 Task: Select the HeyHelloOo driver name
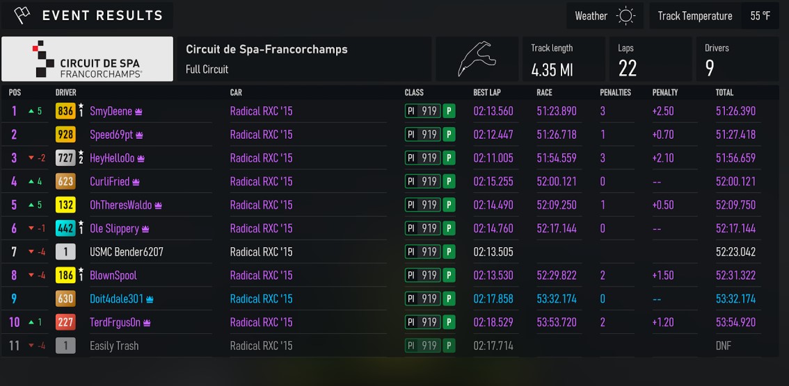click(112, 158)
